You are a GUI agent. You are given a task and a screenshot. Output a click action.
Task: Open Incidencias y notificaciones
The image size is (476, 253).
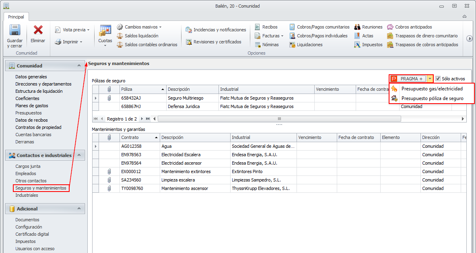tap(219, 30)
